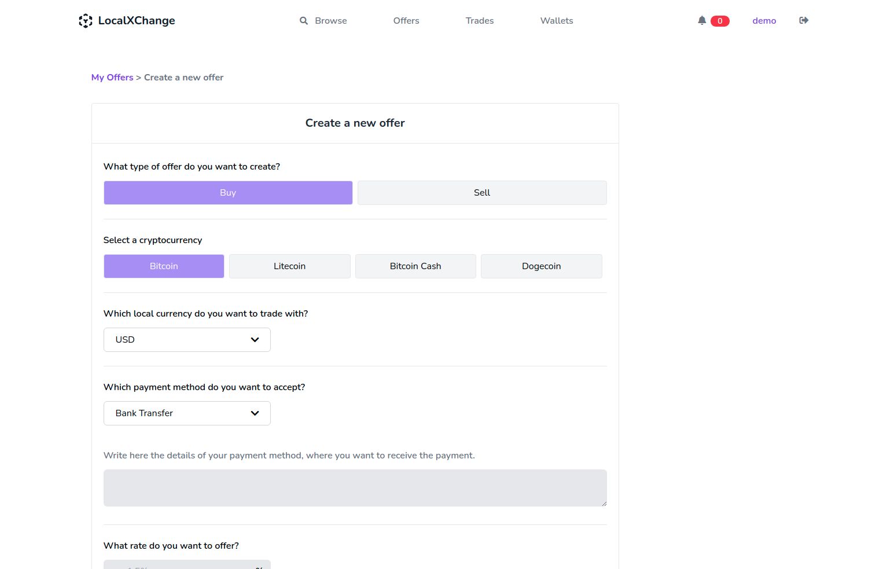Click the LocalXChange logo icon
894x569 pixels.
coord(86,21)
